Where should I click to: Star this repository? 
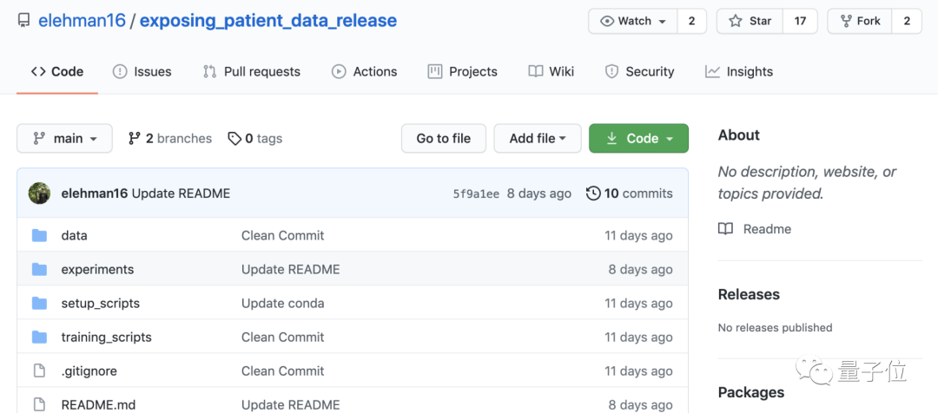750,21
